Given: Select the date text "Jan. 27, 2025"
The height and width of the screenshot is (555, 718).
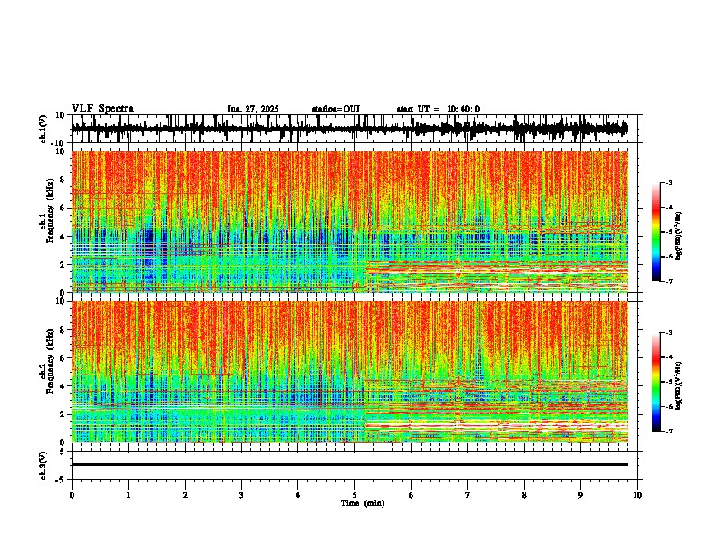Looking at the screenshot, I should pos(253,109).
